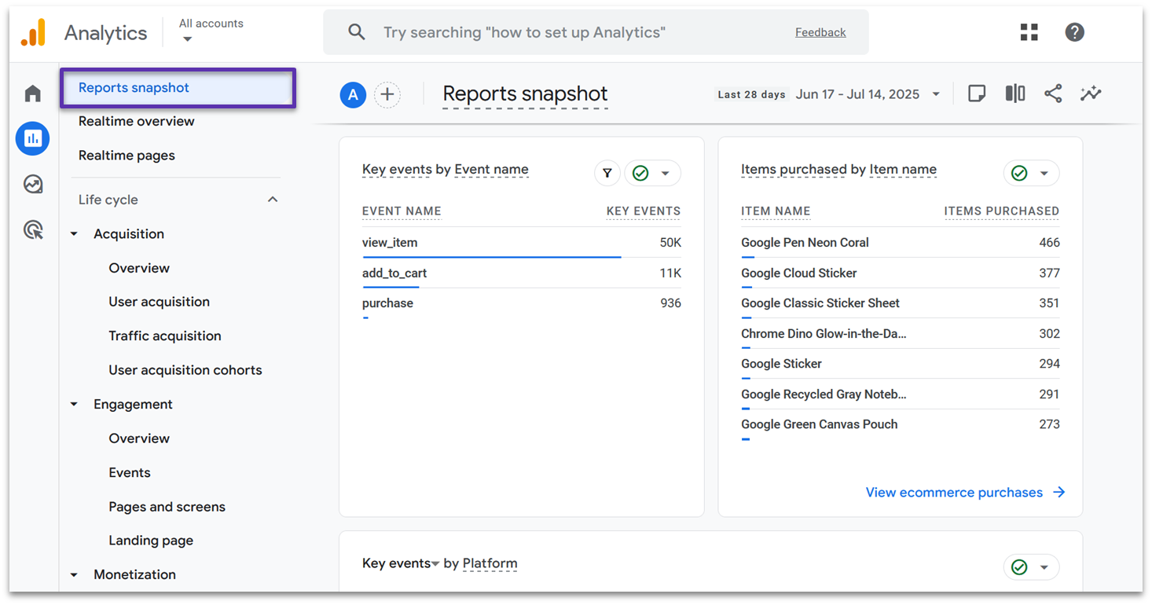Collapse the Engagement tree arrow

74,405
